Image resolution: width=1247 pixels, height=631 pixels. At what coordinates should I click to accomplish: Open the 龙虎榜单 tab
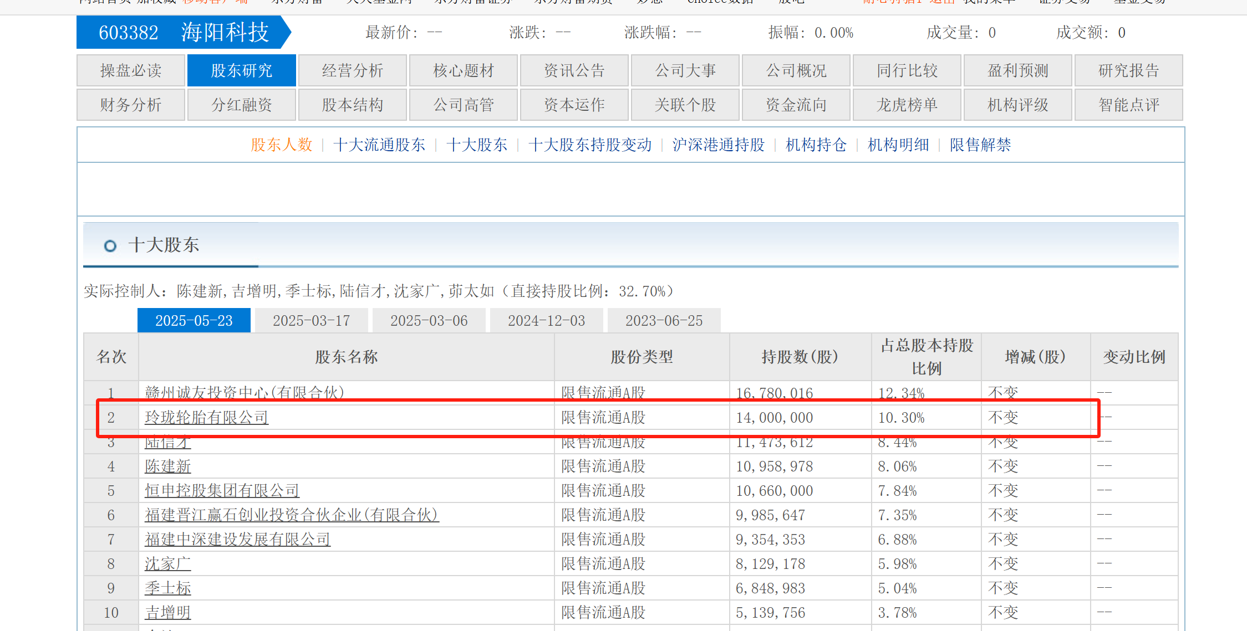(907, 105)
